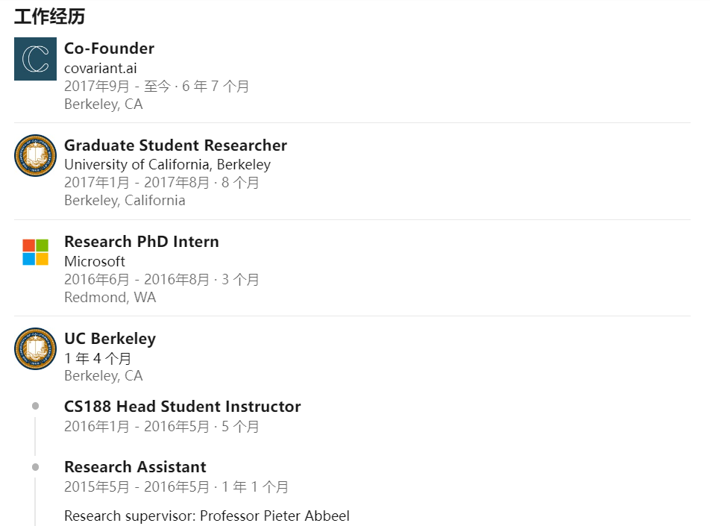710x526 pixels.
Task: Click the Research PhD Intern title
Action: (141, 242)
